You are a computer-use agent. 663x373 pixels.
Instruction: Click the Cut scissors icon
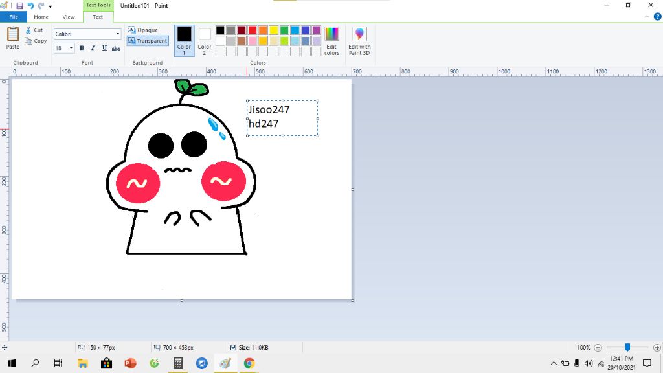29,30
